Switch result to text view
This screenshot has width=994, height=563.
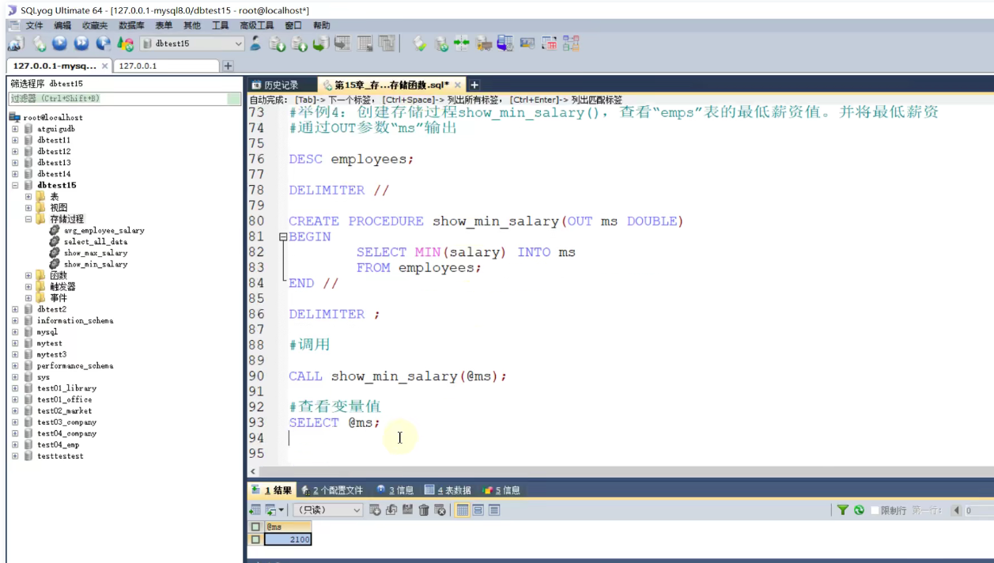[x=494, y=510]
